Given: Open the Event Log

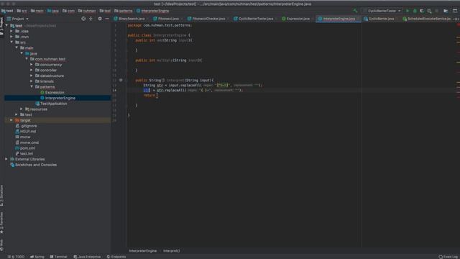Looking at the screenshot, I should (x=448, y=257).
